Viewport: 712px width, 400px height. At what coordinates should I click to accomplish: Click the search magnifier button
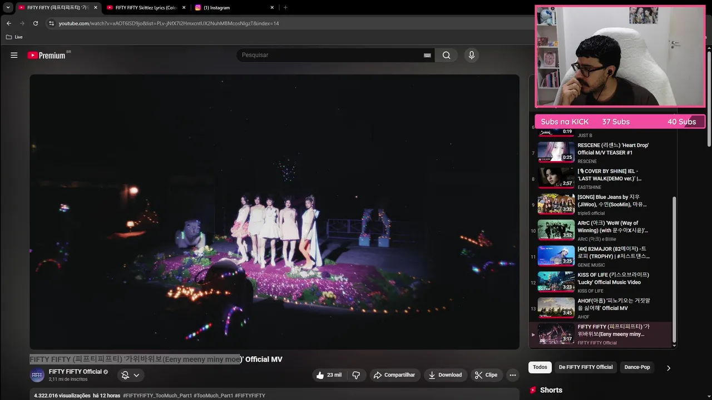coord(446,55)
